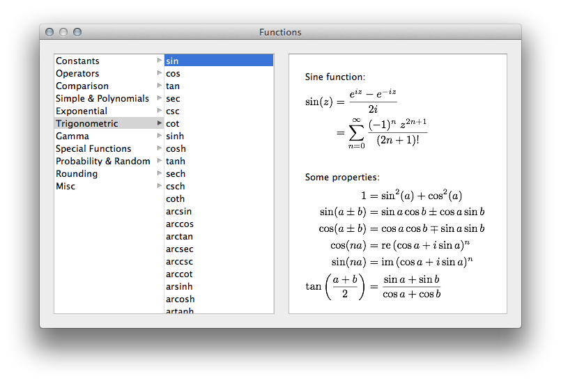Close the Functions window
Image resolution: width=561 pixels, height=383 pixels.
coord(49,32)
